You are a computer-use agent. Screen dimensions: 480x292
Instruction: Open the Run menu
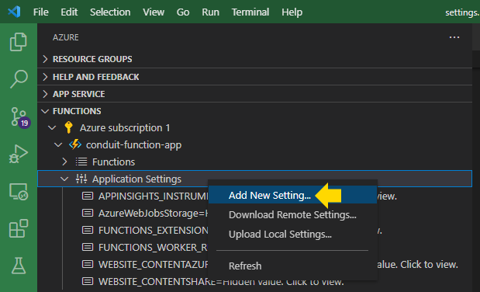pyautogui.click(x=211, y=12)
